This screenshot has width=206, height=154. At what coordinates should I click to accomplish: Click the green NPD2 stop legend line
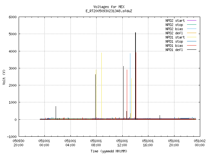coord(192,25)
